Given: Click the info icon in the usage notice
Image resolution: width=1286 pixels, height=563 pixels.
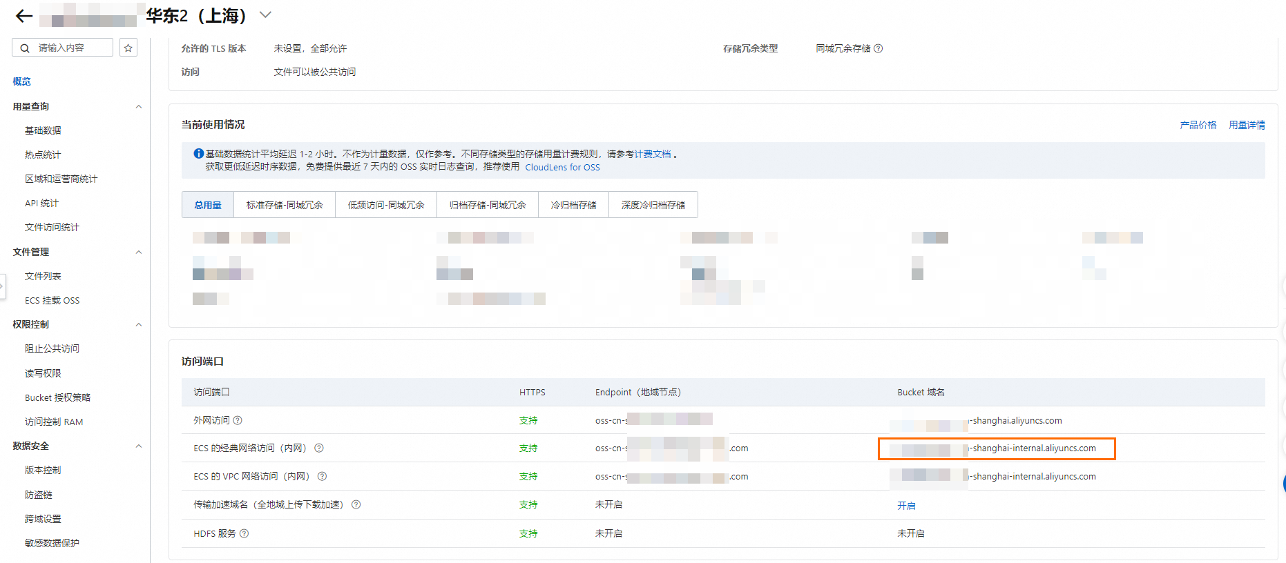Looking at the screenshot, I should click(199, 154).
